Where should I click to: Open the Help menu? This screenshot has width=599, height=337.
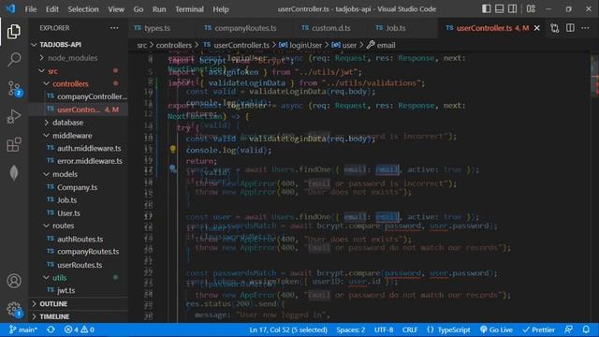221,9
